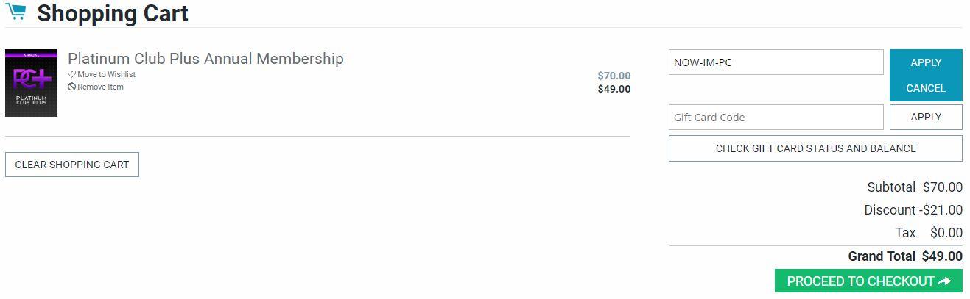
Task: Click into the Gift Card Code field
Action: tap(776, 118)
